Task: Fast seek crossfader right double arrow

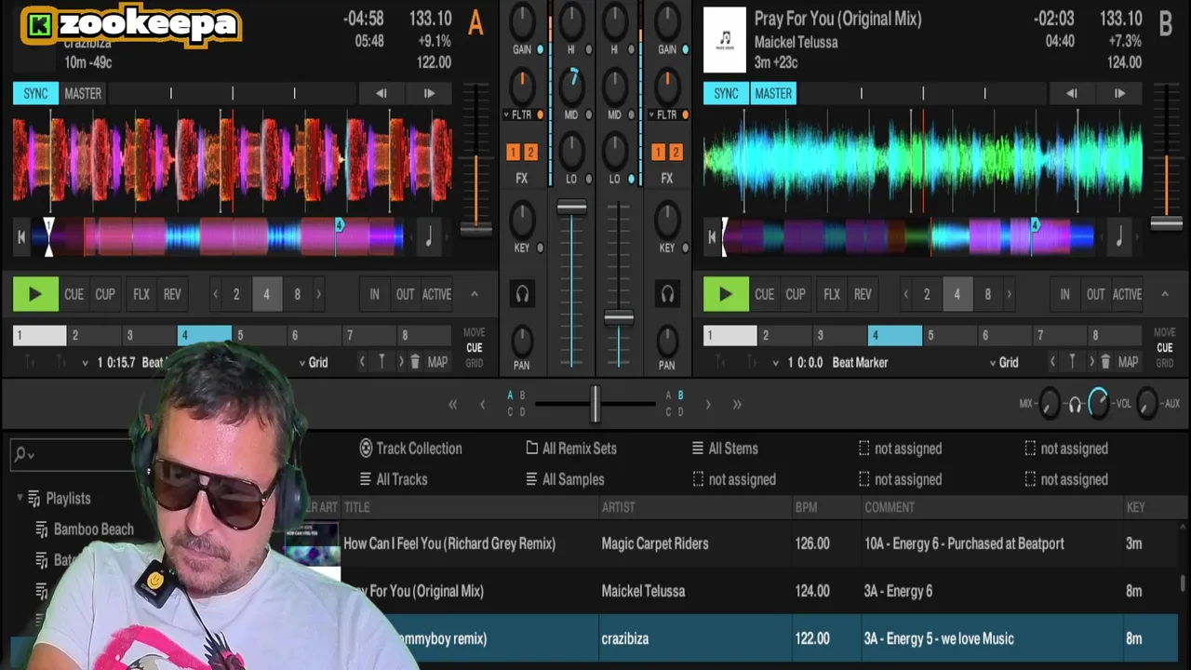Action: 737,404
